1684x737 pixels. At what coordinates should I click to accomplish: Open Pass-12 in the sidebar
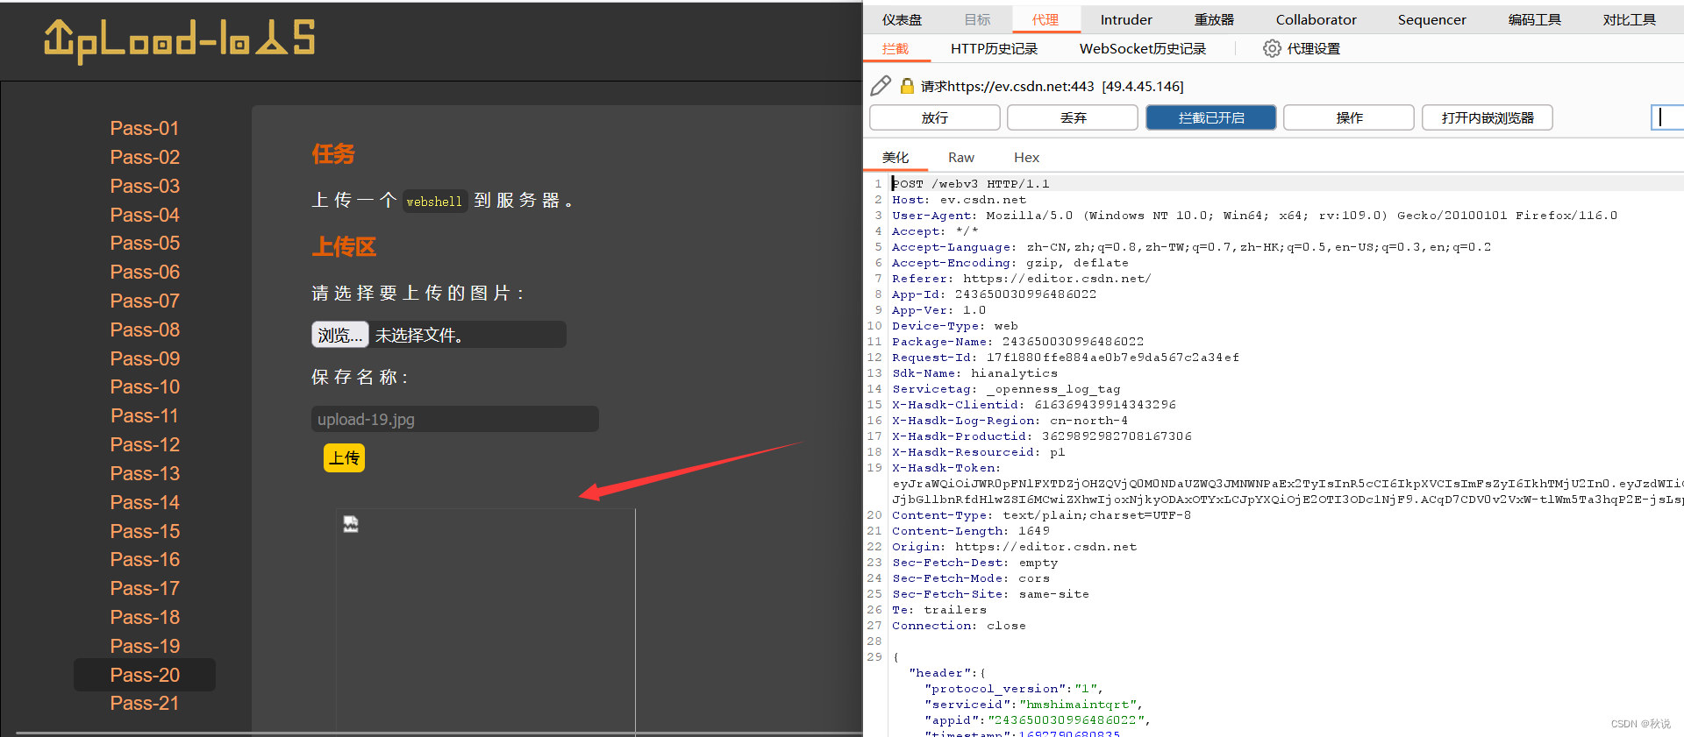tap(145, 444)
